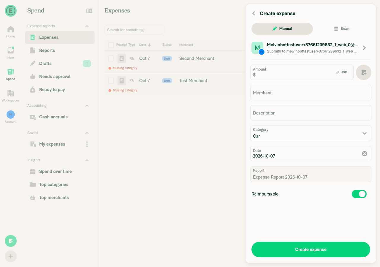The image size is (380, 267).
Task: Click the Expensify logo icon
Action: tap(11, 11)
